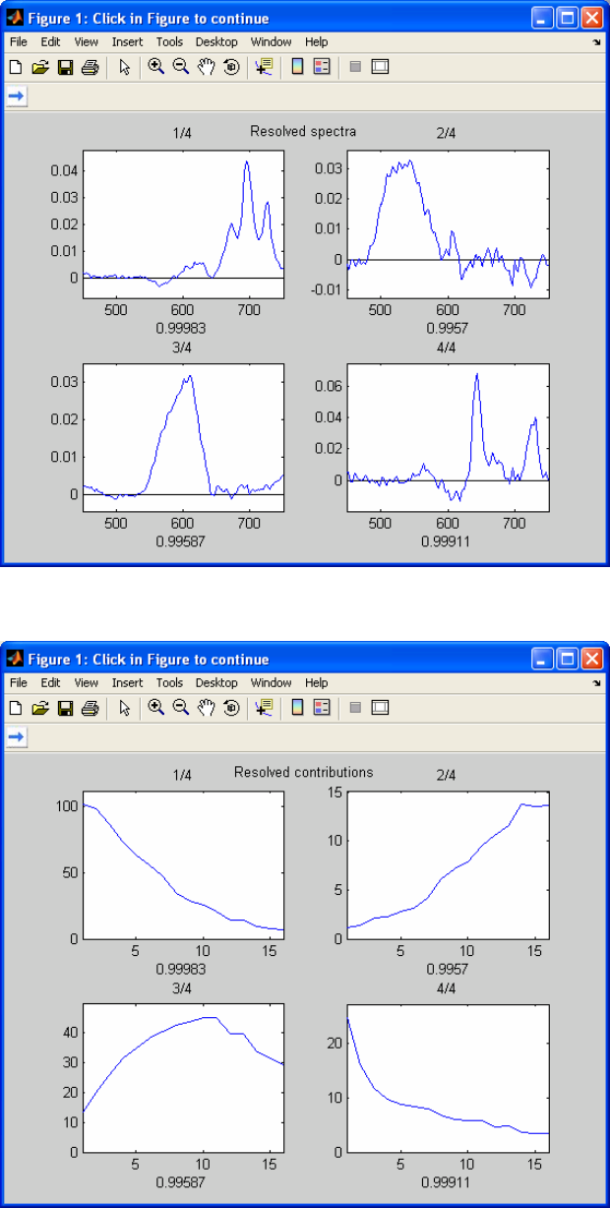The height and width of the screenshot is (1208, 610).
Task: Open Tools menu in Resolved spectra window
Action: (169, 42)
